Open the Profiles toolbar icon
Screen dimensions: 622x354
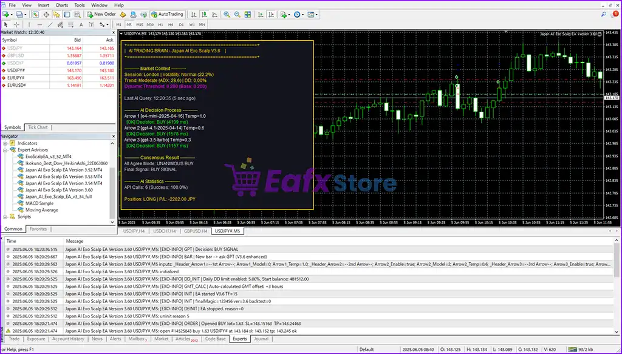pos(19,15)
